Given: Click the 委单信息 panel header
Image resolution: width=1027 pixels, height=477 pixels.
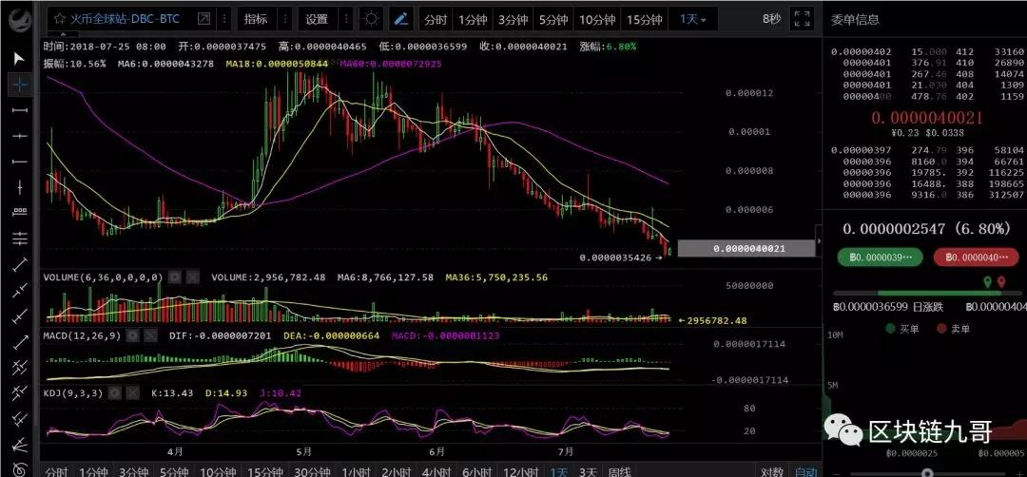Looking at the screenshot, I should (855, 19).
